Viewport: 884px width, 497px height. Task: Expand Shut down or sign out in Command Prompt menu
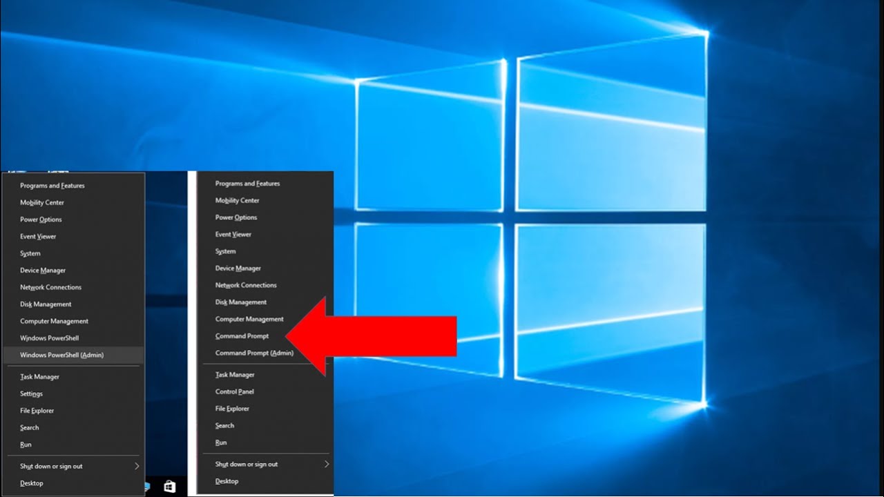pos(266,465)
